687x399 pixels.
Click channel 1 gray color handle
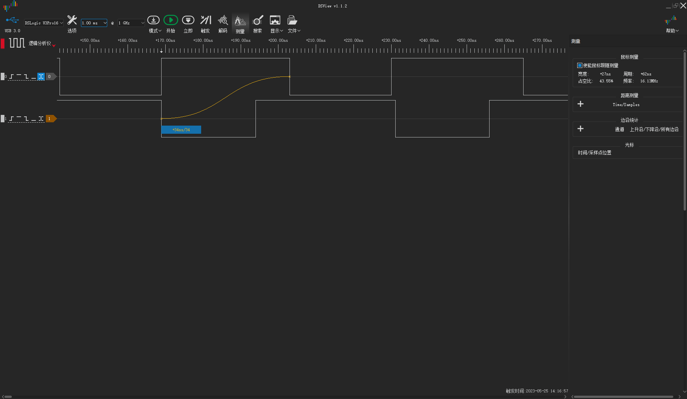[3, 119]
